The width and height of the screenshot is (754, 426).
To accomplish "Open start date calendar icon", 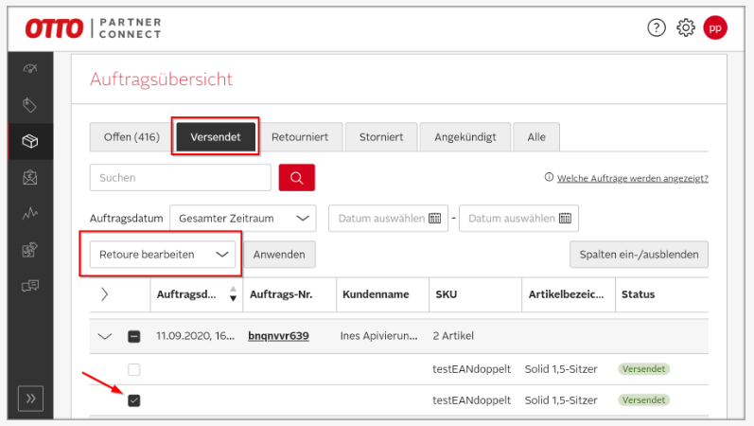I will [x=434, y=218].
